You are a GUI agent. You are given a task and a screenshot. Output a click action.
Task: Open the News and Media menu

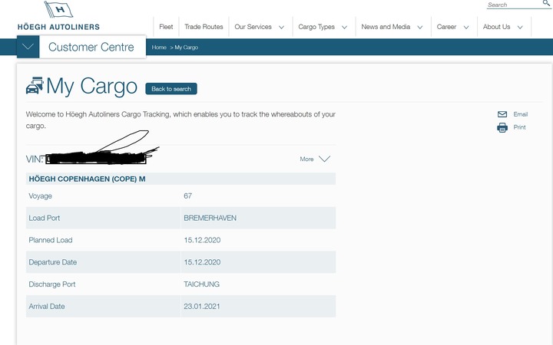pyautogui.click(x=386, y=27)
